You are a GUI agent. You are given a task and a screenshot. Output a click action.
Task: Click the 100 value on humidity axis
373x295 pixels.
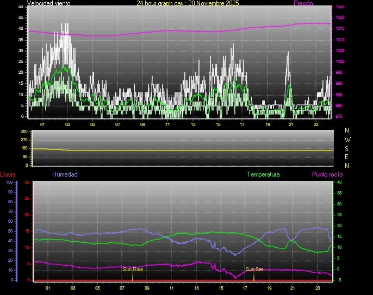(9, 183)
